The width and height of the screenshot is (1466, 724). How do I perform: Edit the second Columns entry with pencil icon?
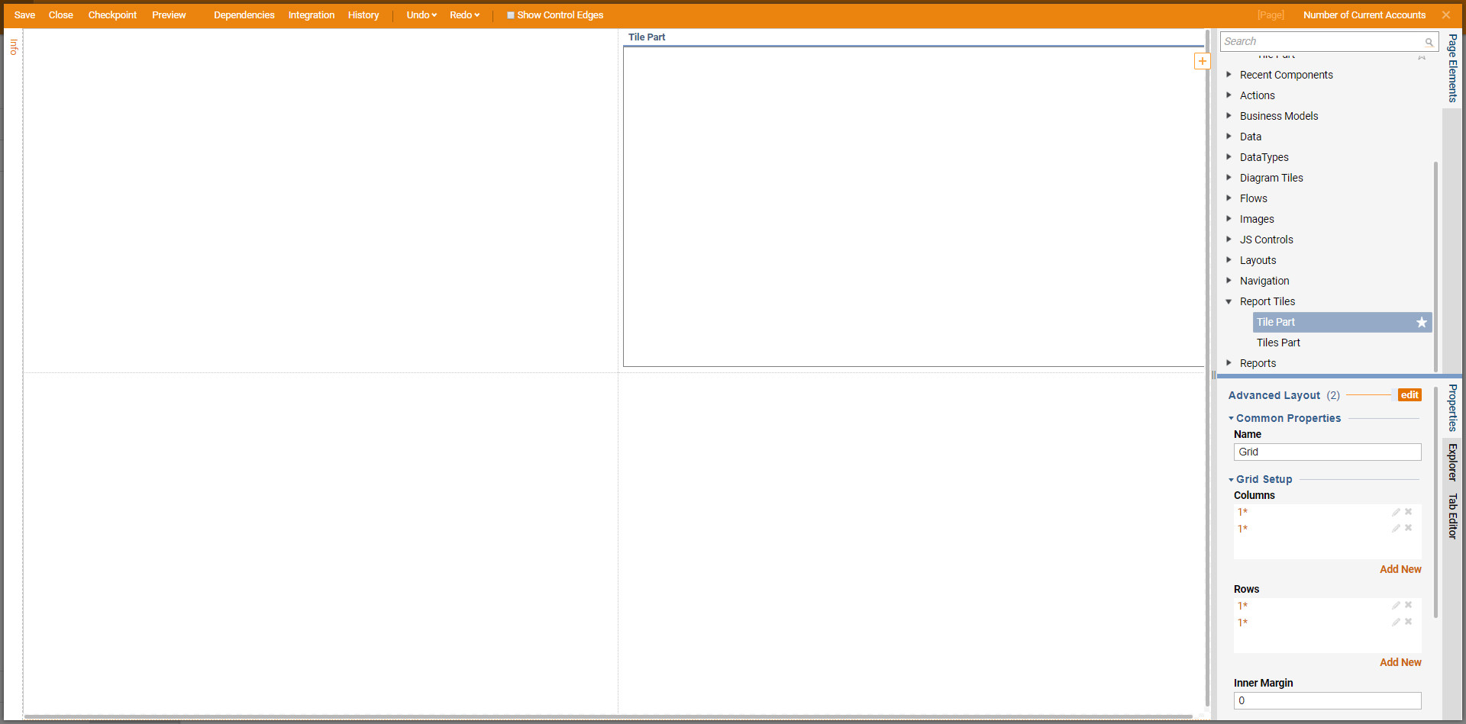pyautogui.click(x=1396, y=528)
